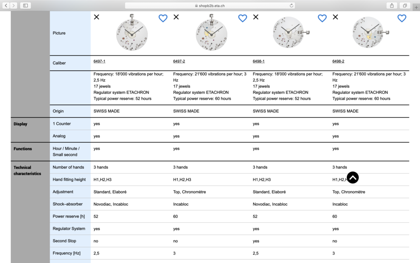Toggle heart favorite for caliber 6498-2
Screen dimensions: 420x263
402,18
